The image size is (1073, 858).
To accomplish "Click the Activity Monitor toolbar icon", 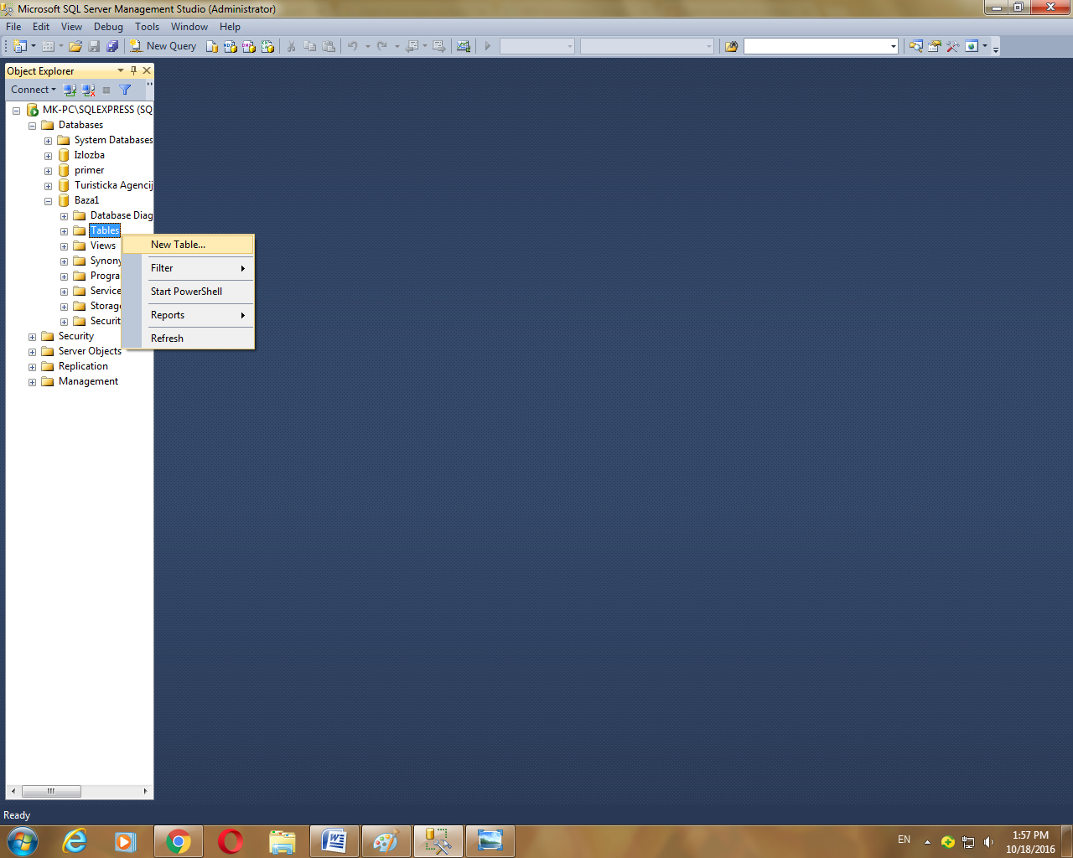I will click(464, 46).
